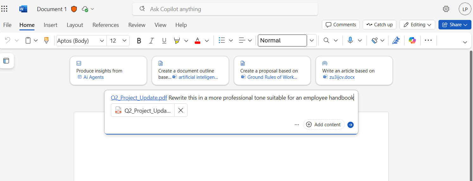
Task: Expand the undo history dropdown
Action: click(x=17, y=41)
